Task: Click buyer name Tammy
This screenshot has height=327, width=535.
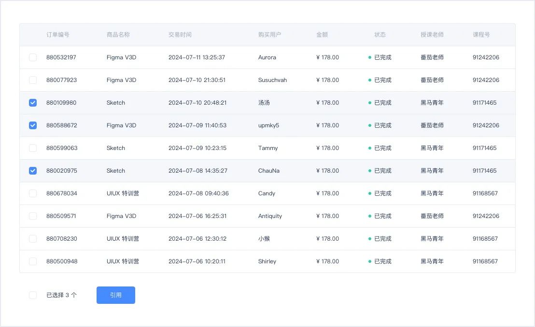Action: coord(268,148)
